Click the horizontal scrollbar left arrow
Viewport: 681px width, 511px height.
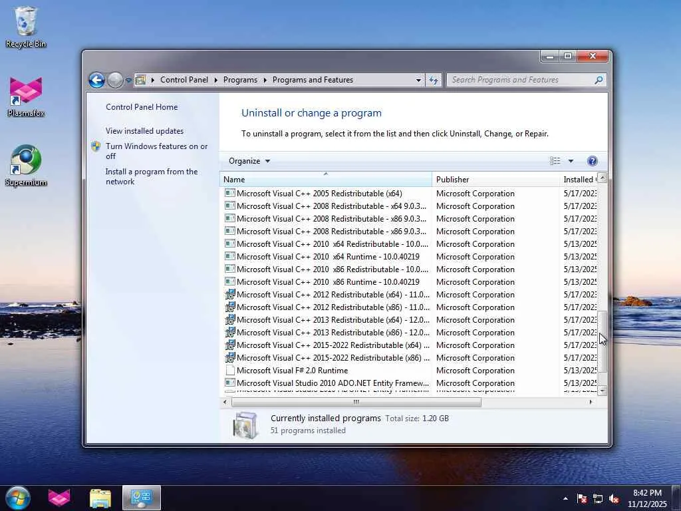tap(225, 403)
